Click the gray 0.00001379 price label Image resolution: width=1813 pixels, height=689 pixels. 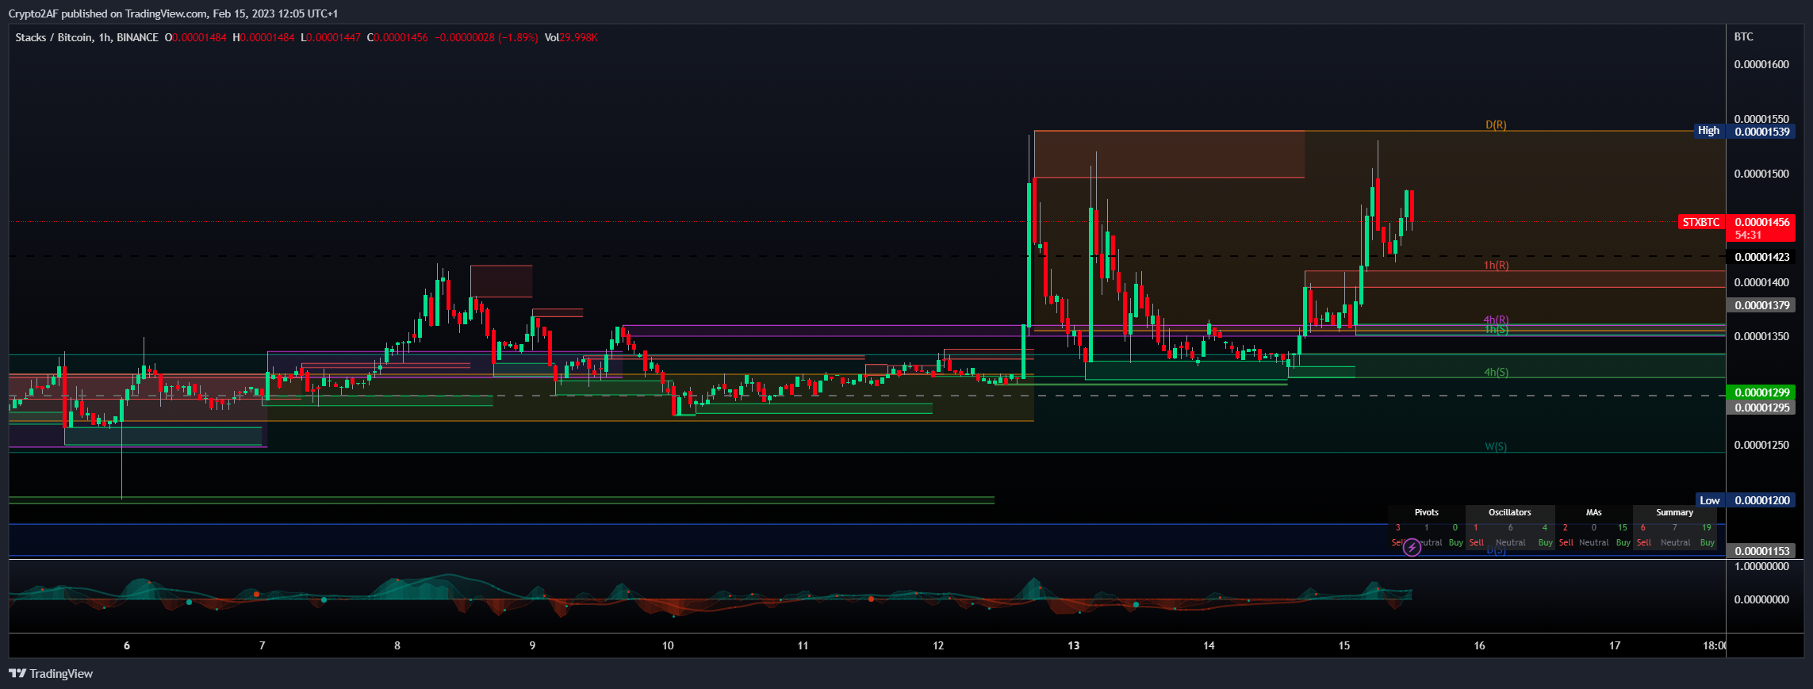point(1762,305)
